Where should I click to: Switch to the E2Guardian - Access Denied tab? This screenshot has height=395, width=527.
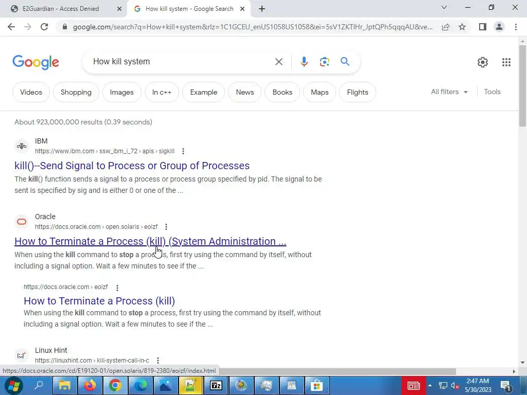tap(64, 9)
